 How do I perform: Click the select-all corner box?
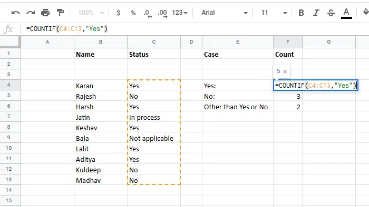(x=10, y=42)
